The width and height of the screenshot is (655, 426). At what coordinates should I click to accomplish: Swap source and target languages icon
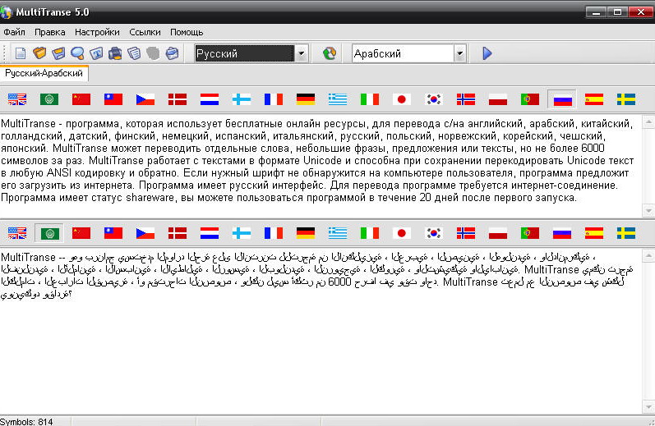pyautogui.click(x=330, y=53)
